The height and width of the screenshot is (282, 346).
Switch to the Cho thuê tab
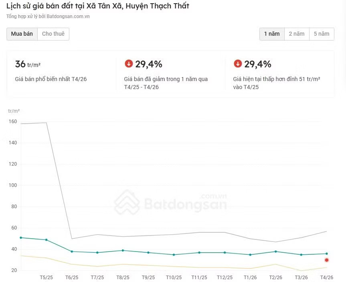pos(53,34)
